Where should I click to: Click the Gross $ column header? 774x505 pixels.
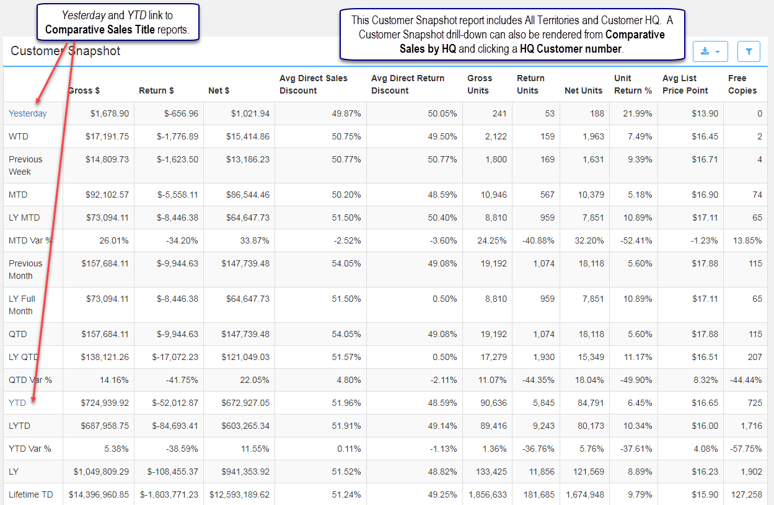[x=84, y=90]
